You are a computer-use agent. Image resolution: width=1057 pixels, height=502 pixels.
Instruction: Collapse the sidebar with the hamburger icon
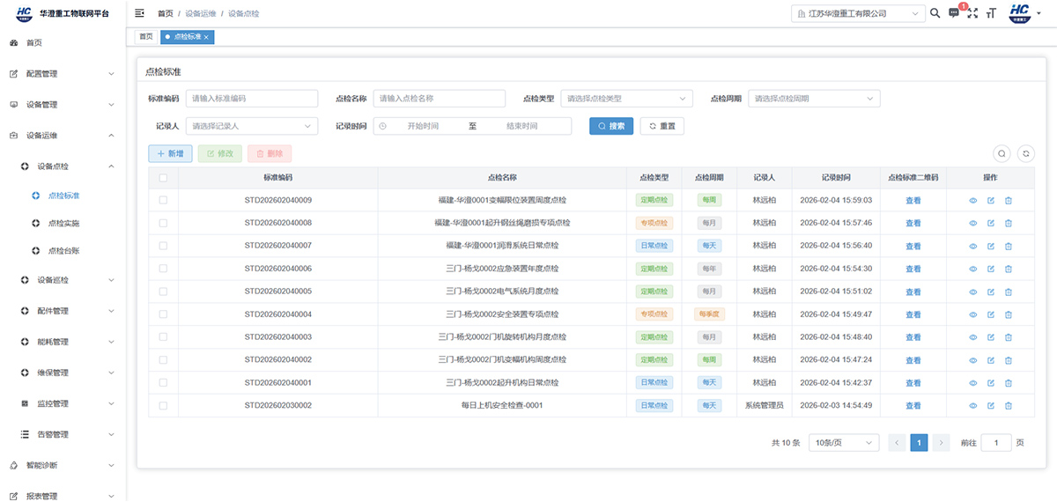click(x=140, y=13)
